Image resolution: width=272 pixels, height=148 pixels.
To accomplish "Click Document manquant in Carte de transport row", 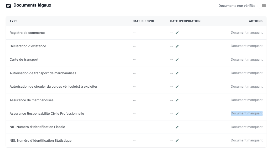I will click(x=247, y=60).
